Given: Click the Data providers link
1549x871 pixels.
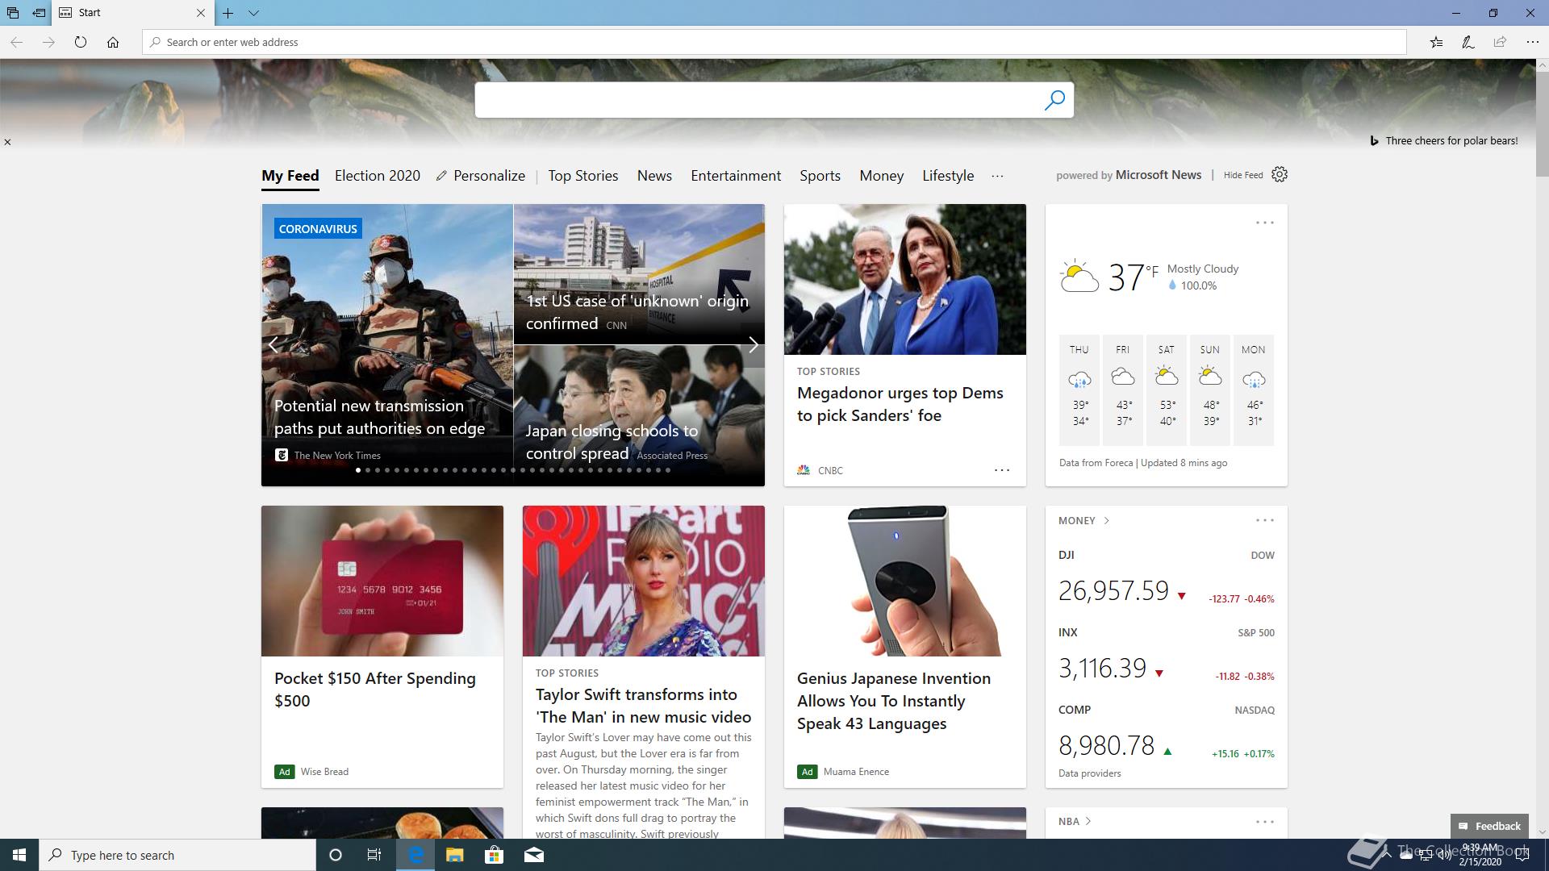Looking at the screenshot, I should [x=1089, y=773].
